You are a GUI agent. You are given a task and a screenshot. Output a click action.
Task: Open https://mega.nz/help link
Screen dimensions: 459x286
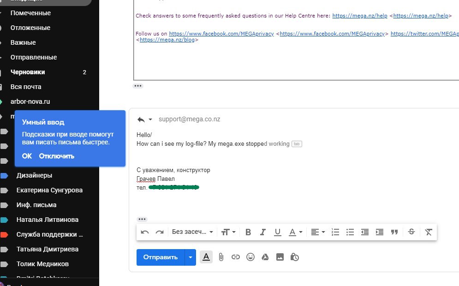(x=360, y=16)
